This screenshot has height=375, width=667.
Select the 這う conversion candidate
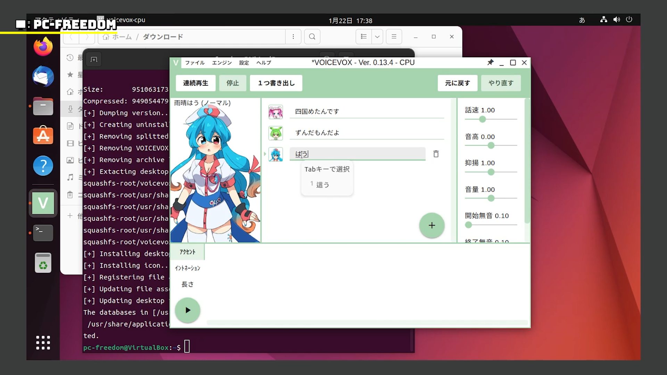tap(322, 185)
